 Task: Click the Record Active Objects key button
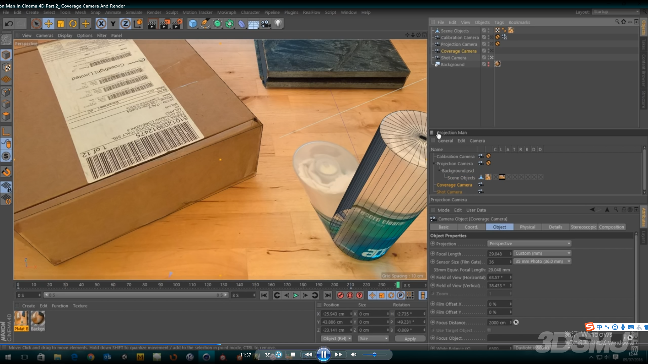340,295
